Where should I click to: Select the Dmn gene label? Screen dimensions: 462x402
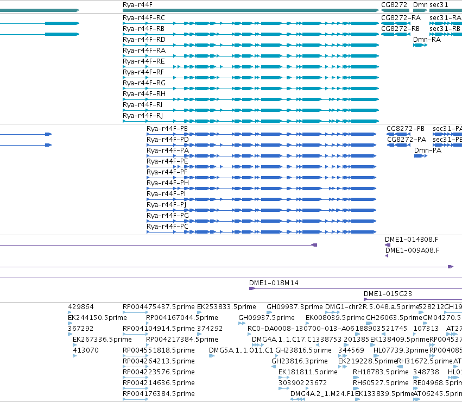[420, 5]
